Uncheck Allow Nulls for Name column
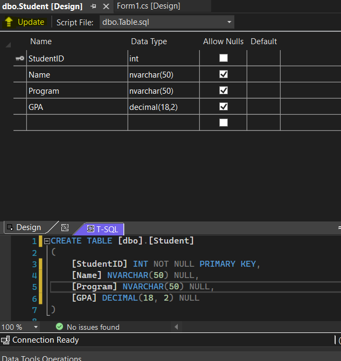 pyautogui.click(x=223, y=74)
